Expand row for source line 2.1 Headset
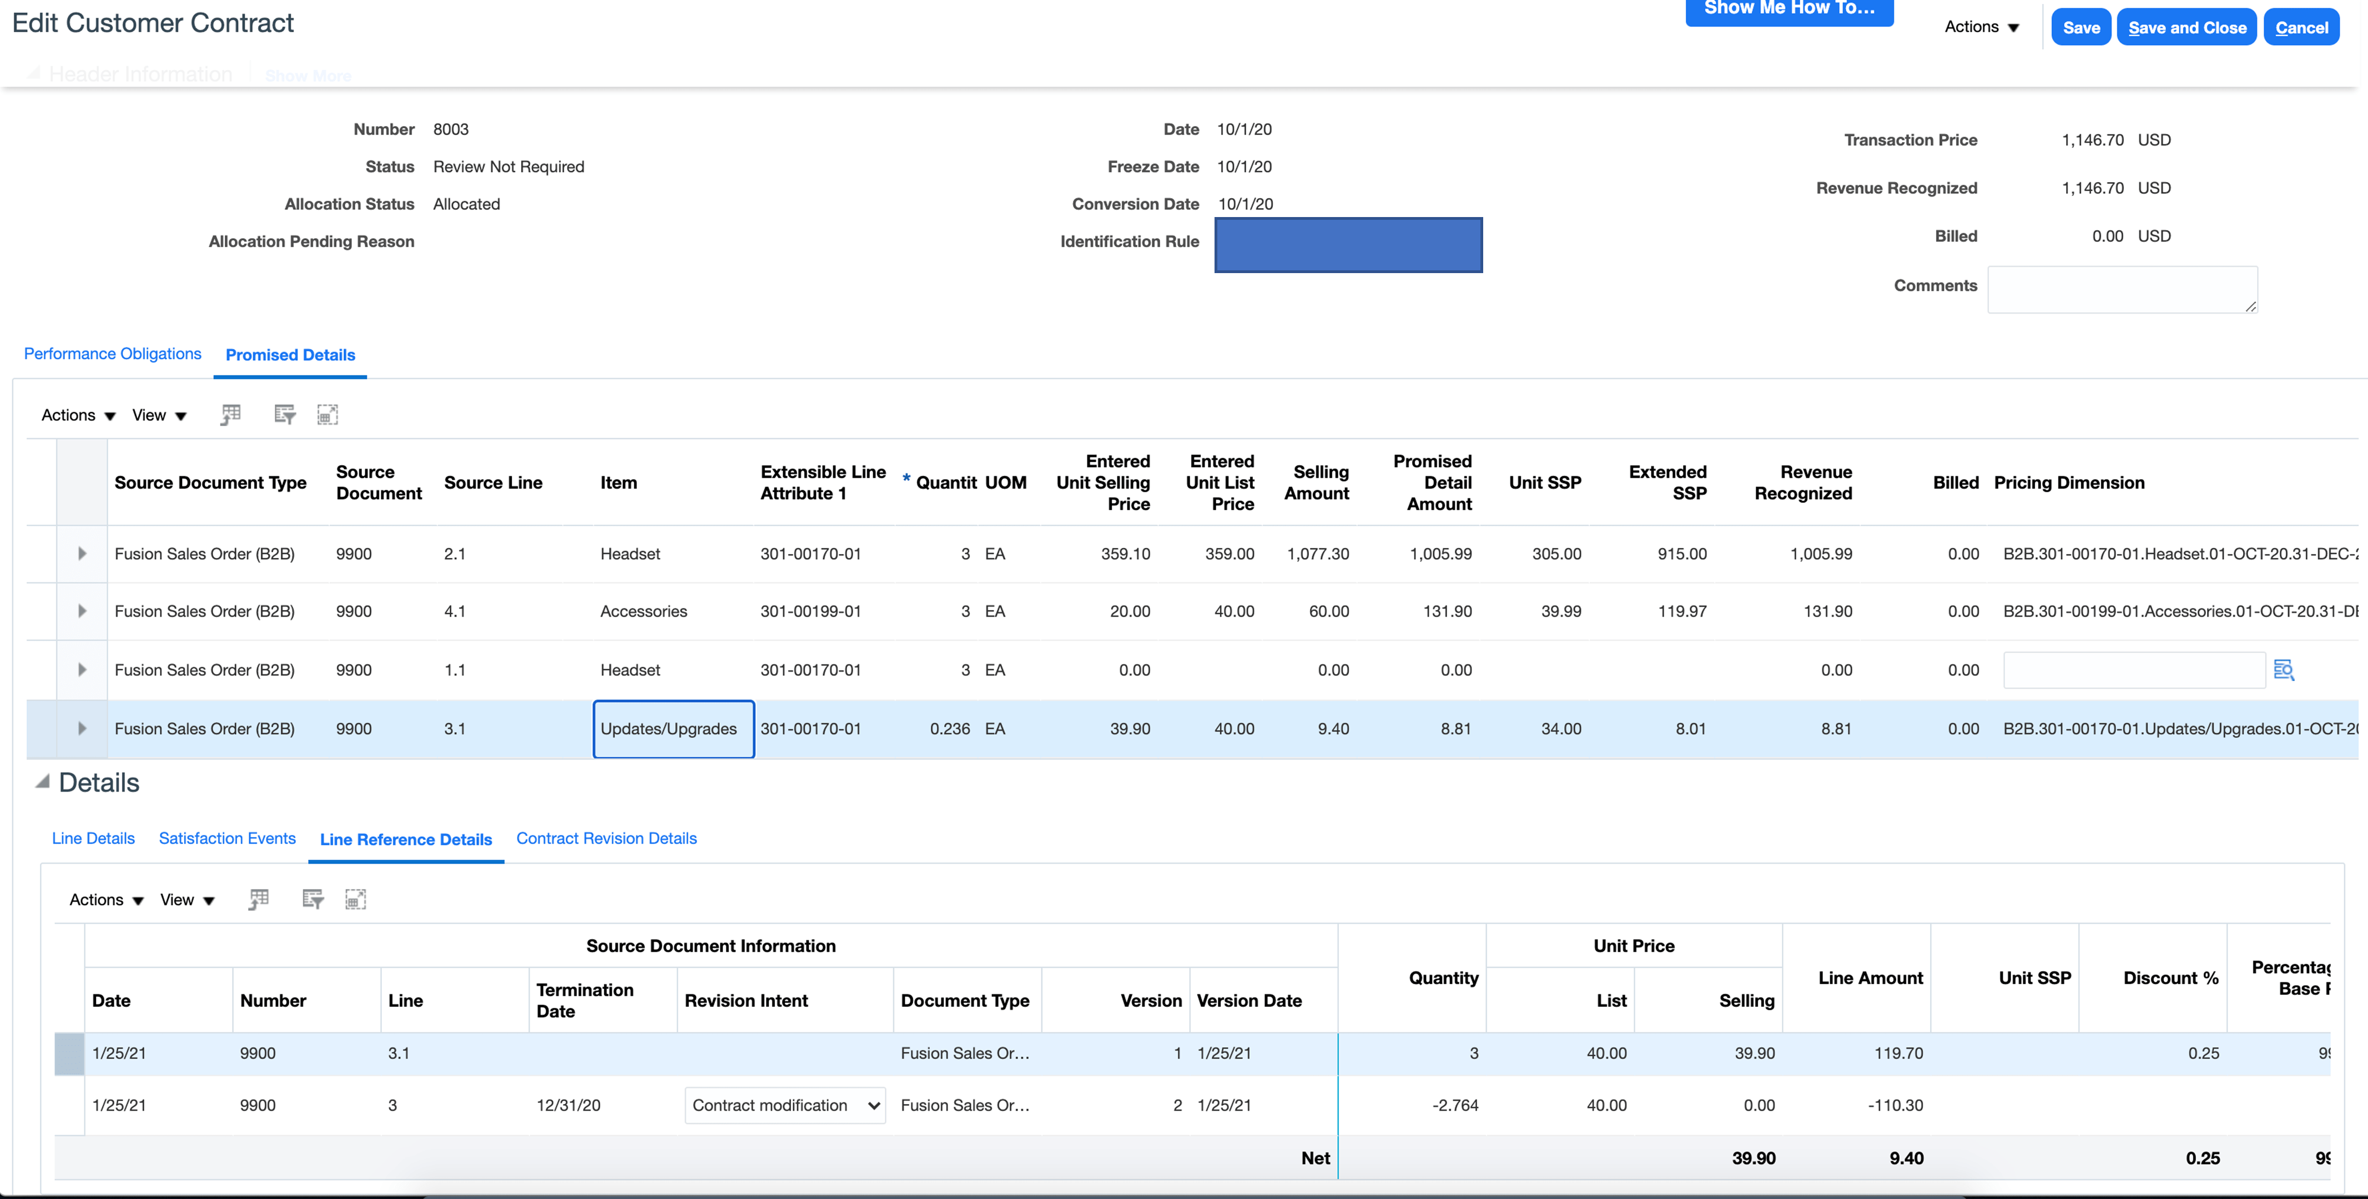The width and height of the screenshot is (2368, 1199). [x=82, y=553]
